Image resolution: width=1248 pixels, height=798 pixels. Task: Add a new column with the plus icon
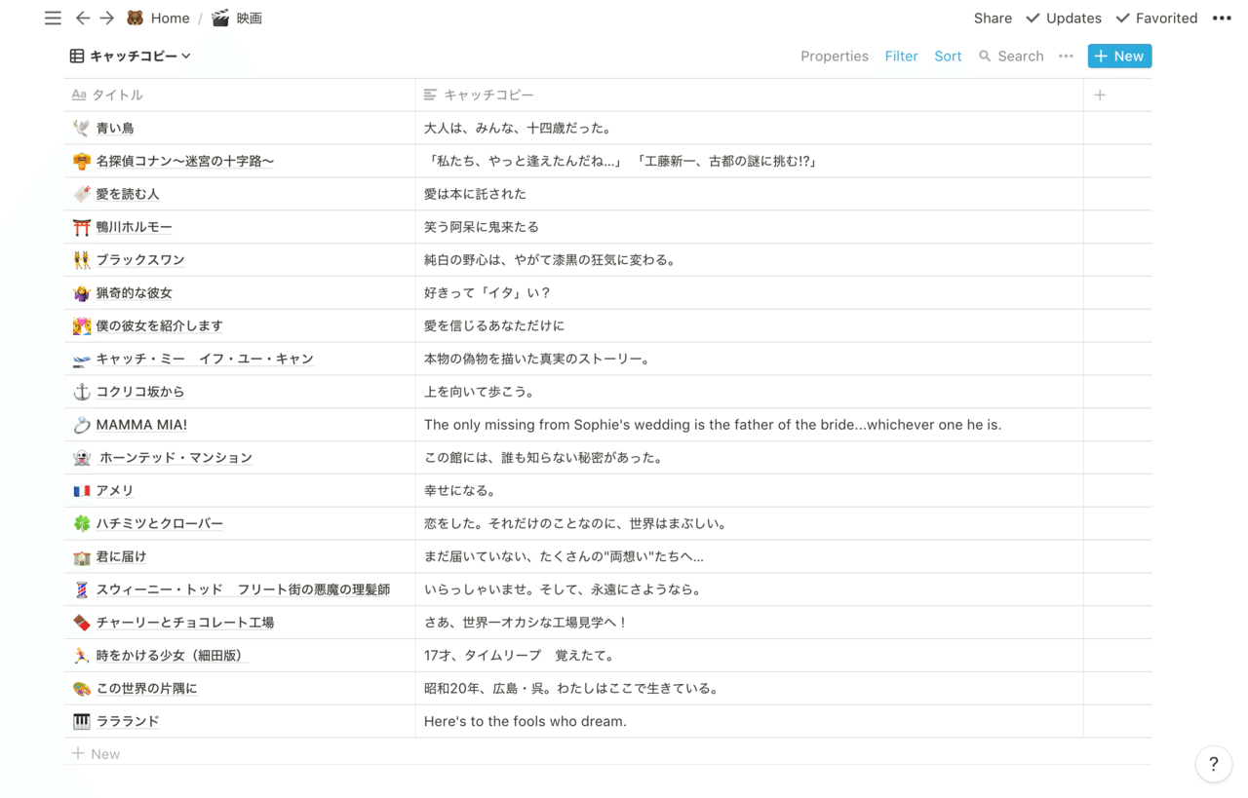click(x=1100, y=95)
